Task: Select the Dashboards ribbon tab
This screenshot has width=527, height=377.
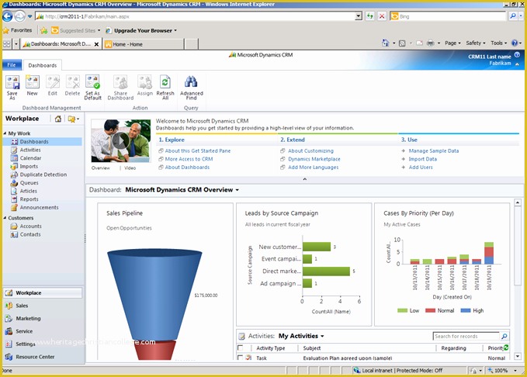Action: tap(43, 65)
